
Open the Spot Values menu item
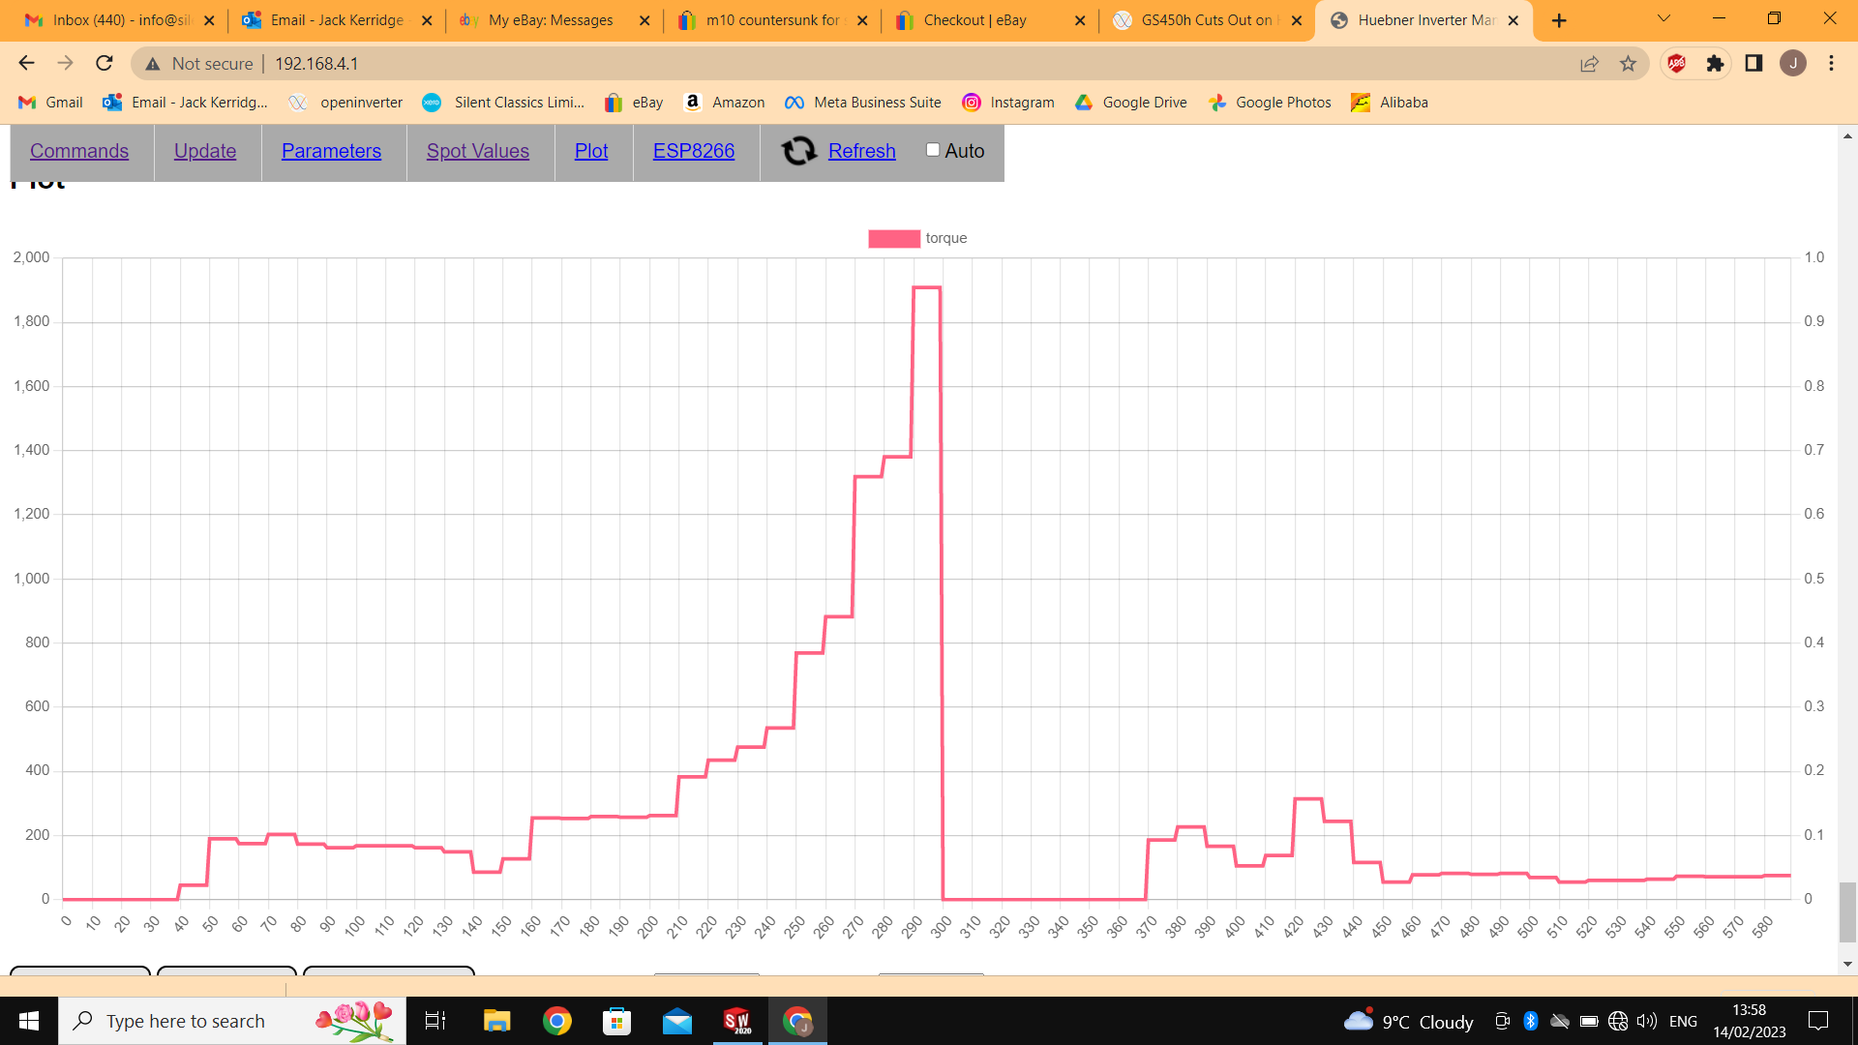coord(478,151)
